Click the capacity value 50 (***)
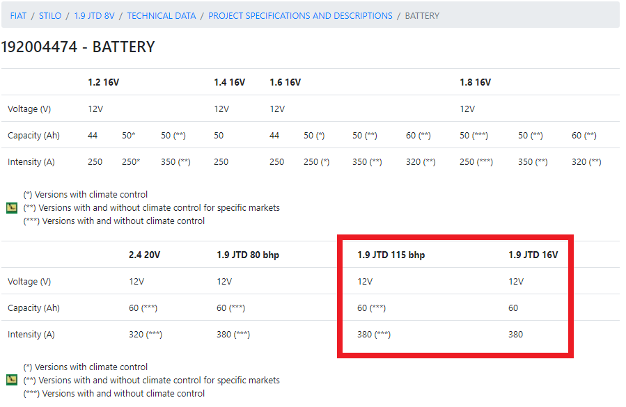Image resolution: width=626 pixels, height=407 pixels. [474, 136]
